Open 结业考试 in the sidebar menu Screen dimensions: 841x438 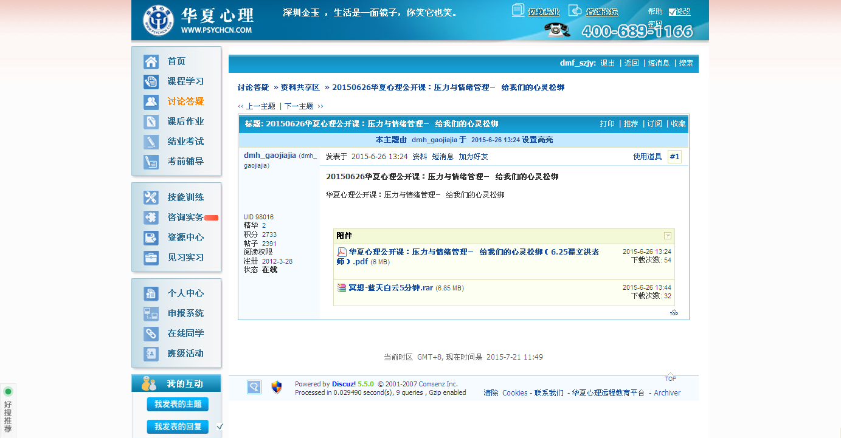[x=185, y=142]
